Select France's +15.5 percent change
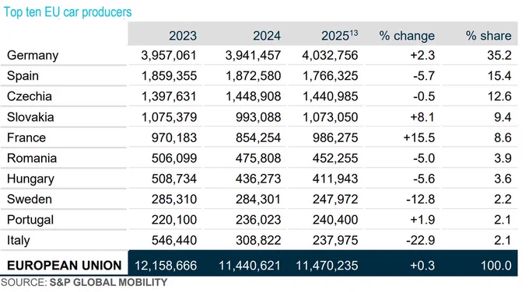529x292 pixels. coord(419,137)
